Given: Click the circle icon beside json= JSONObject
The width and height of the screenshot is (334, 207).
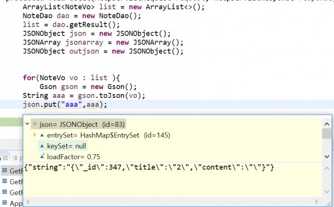Looking at the screenshot, I should 35,124.
